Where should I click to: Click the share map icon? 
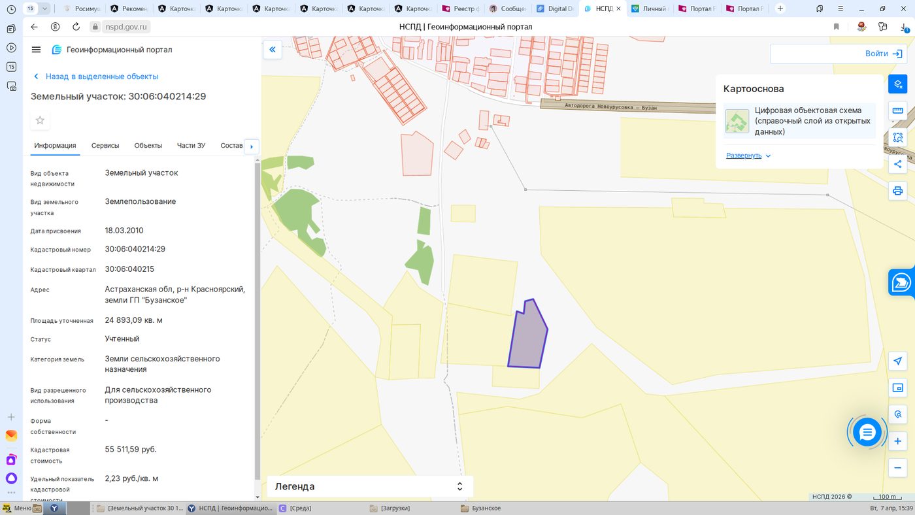pos(898,164)
